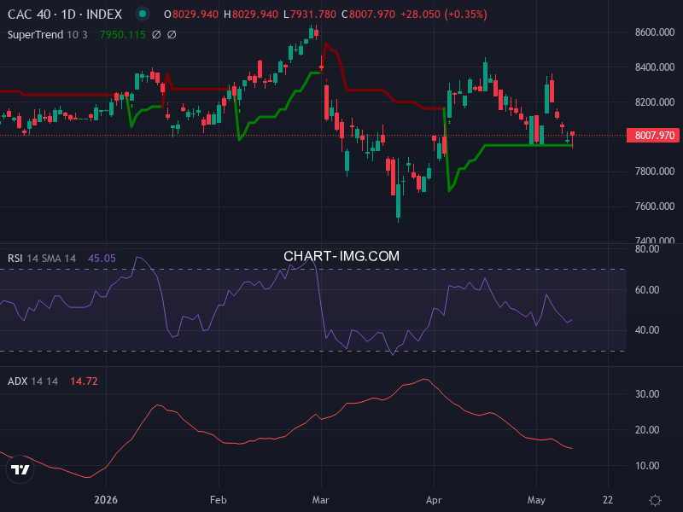
Task: Click the 7600.000 price axis label
Action: tap(655, 206)
